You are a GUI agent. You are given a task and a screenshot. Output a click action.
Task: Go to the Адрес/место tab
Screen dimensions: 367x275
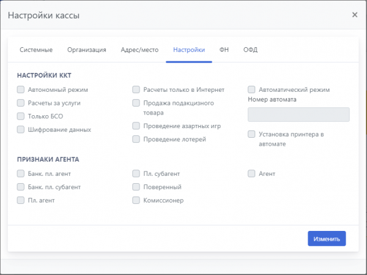(139, 50)
